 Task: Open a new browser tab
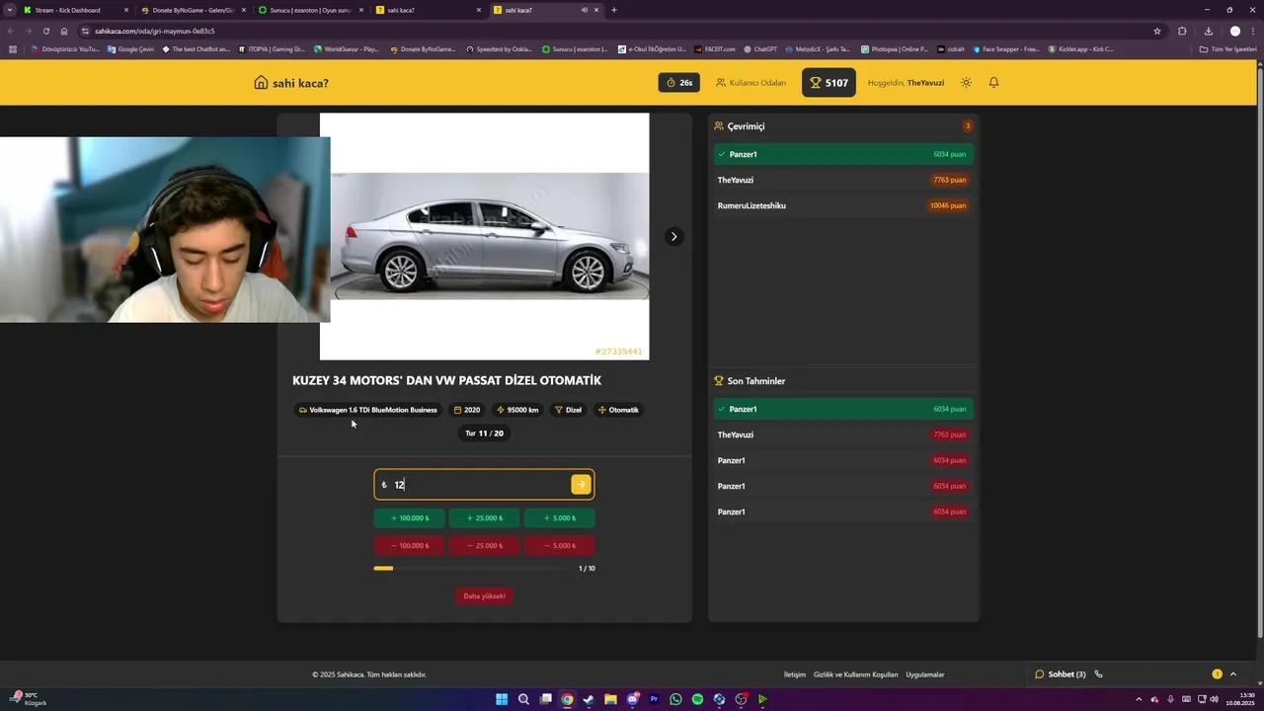tap(614, 10)
